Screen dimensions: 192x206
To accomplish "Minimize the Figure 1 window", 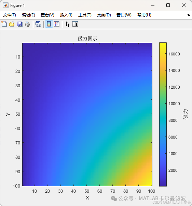I will (x=153, y=5).
